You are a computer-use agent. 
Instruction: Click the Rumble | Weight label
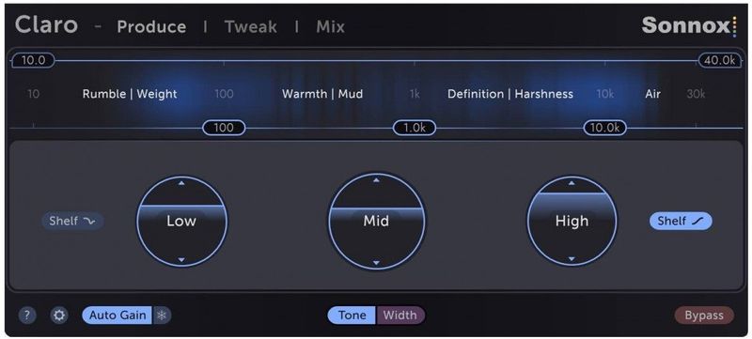click(x=130, y=94)
